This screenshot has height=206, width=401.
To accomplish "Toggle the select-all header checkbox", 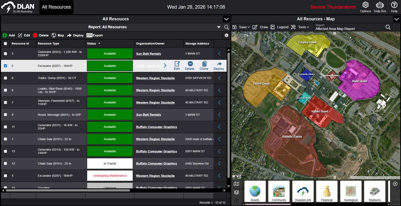I will click(5, 44).
